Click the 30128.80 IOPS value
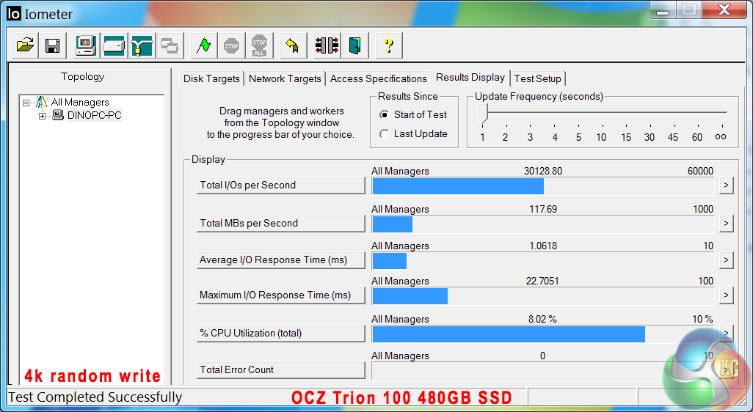Viewport: 753px width, 412px height. coord(542,172)
